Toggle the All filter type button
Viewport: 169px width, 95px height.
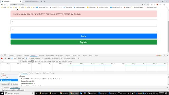[32, 61]
